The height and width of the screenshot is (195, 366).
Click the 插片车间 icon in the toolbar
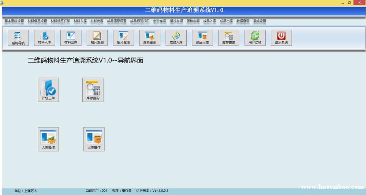tap(123, 38)
